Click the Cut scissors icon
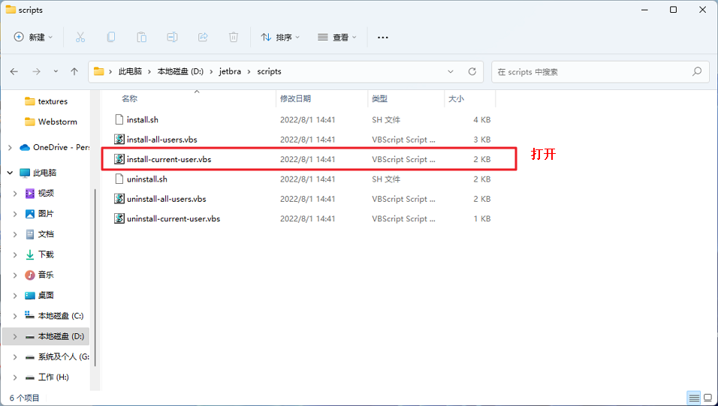The image size is (718, 406). pyautogui.click(x=80, y=37)
